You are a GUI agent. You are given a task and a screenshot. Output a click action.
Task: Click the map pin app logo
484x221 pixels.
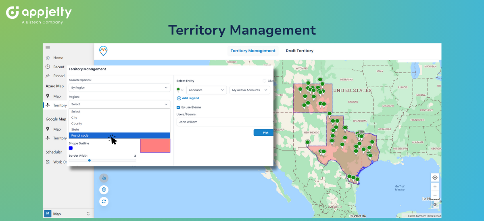click(103, 51)
